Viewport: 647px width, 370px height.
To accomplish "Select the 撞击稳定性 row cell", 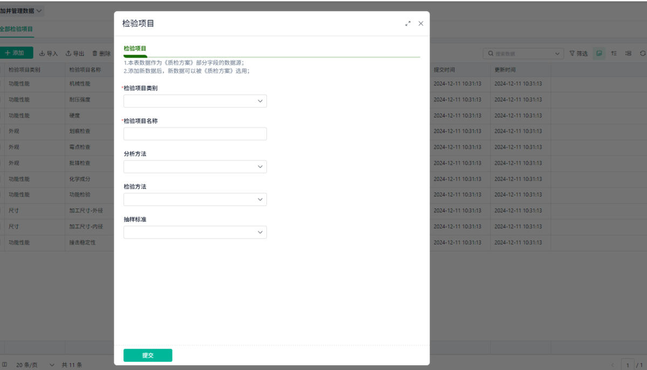I will pyautogui.click(x=82, y=243).
